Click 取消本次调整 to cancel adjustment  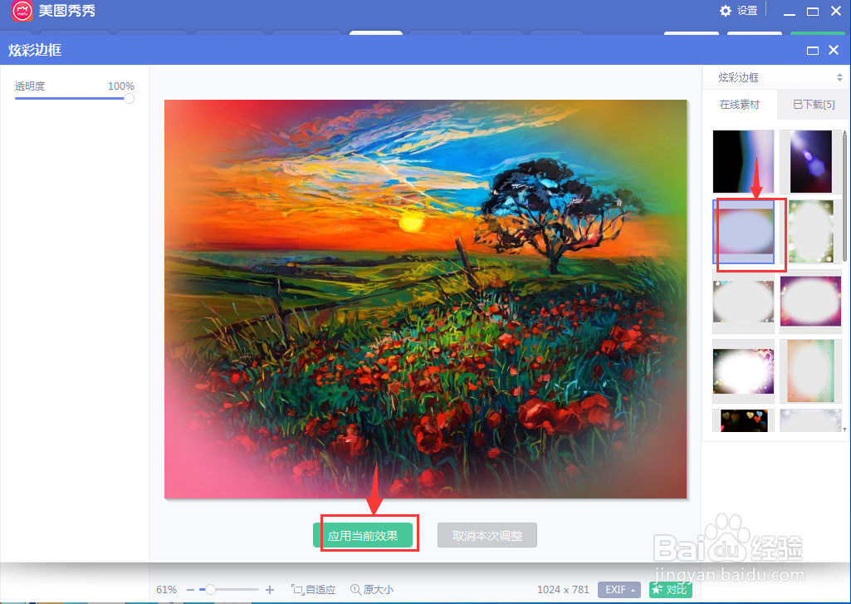coord(487,536)
